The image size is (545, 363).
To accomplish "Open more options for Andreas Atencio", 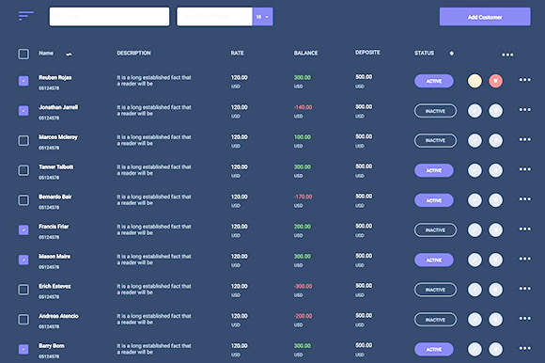I will [525, 318].
